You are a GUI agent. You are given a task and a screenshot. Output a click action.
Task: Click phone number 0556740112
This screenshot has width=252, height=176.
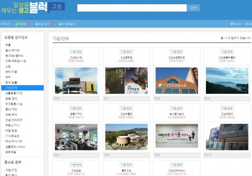[76, 117]
